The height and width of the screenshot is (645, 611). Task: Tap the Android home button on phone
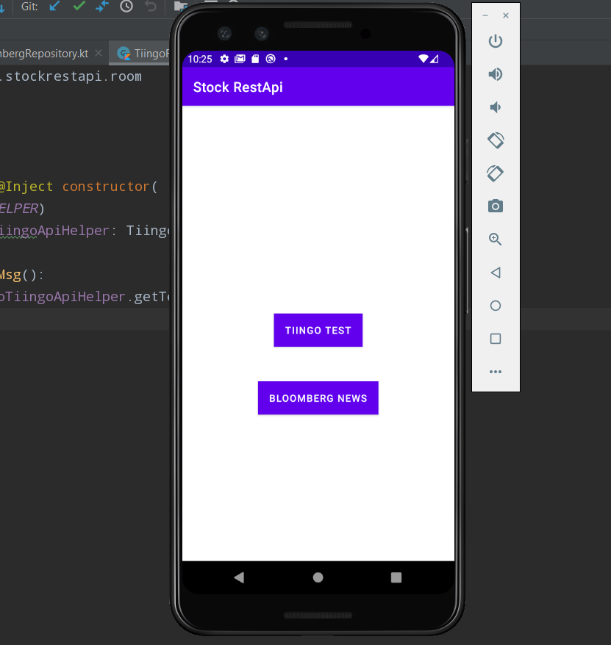(x=318, y=577)
